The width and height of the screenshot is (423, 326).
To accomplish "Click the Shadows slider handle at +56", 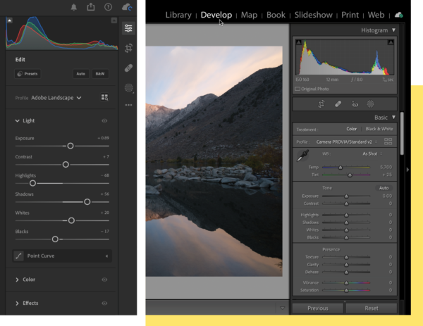I will [87, 202].
